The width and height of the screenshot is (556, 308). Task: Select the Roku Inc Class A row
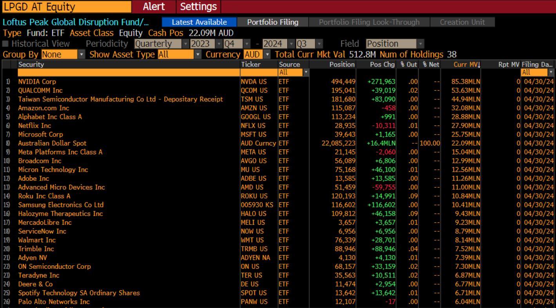(278, 196)
